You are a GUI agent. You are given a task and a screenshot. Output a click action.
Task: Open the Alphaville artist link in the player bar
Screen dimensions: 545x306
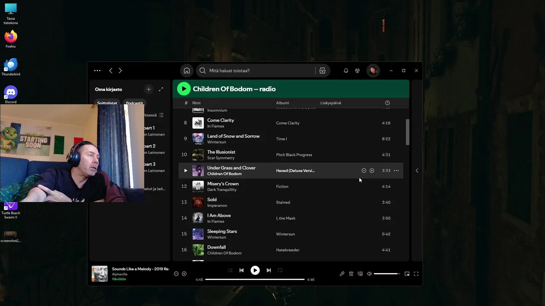pyautogui.click(x=120, y=274)
